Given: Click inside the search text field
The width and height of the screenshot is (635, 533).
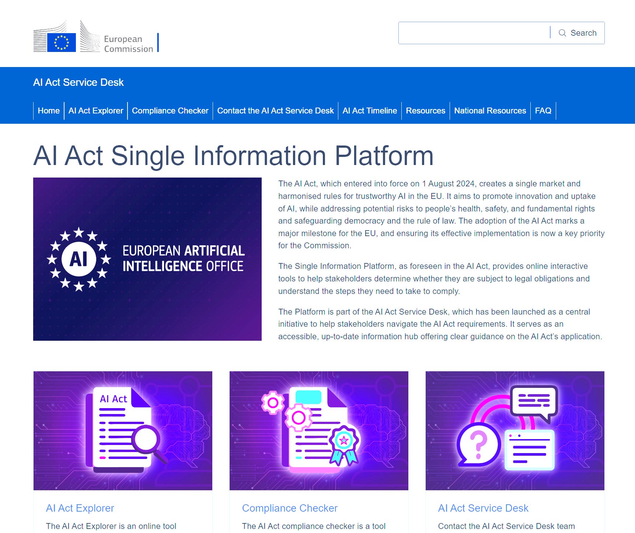Looking at the screenshot, I should 474,33.
